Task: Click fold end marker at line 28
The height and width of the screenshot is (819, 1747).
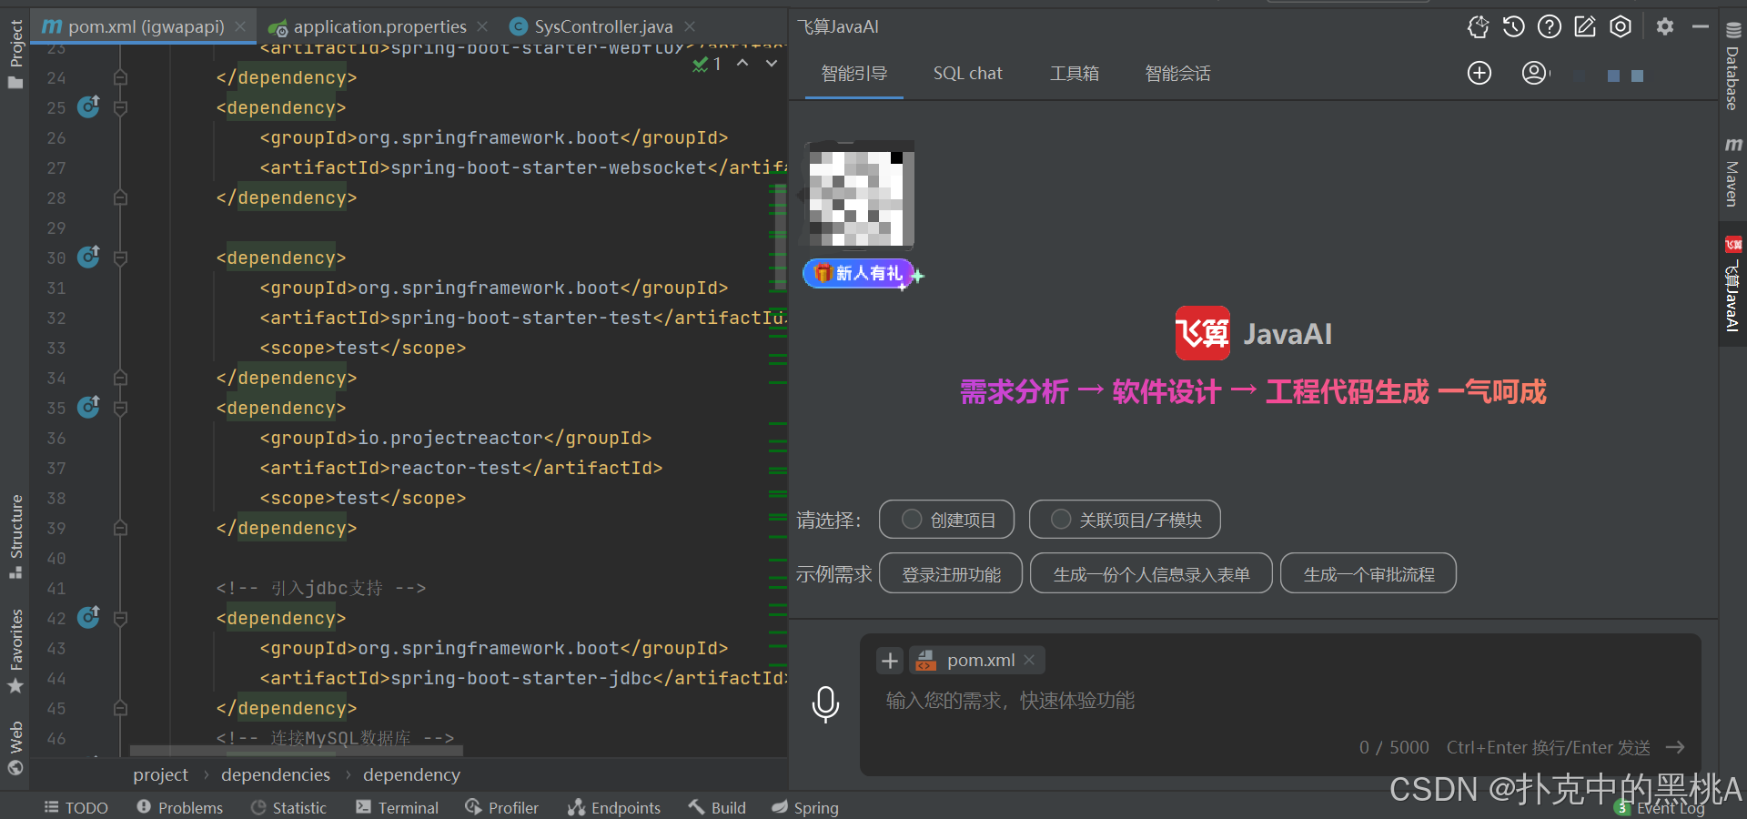Action: point(120,197)
